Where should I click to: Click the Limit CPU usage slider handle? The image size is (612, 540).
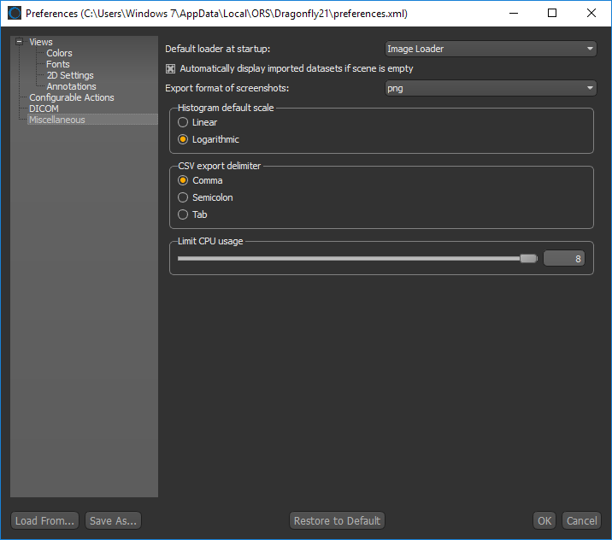528,258
